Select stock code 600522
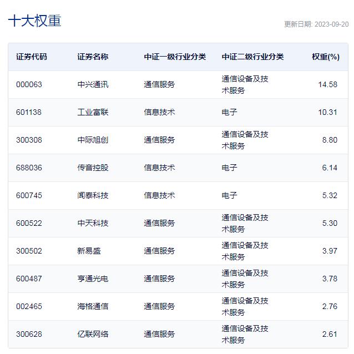 [x=29, y=223]
